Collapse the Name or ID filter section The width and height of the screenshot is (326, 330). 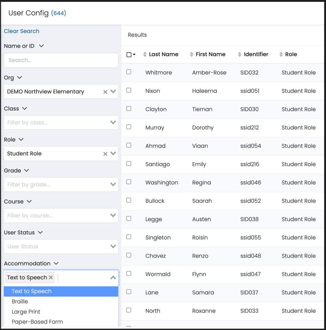[x=41, y=46]
